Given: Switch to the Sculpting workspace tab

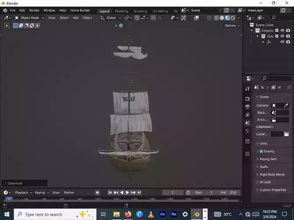Looking at the screenshot, I should coord(141,11).
